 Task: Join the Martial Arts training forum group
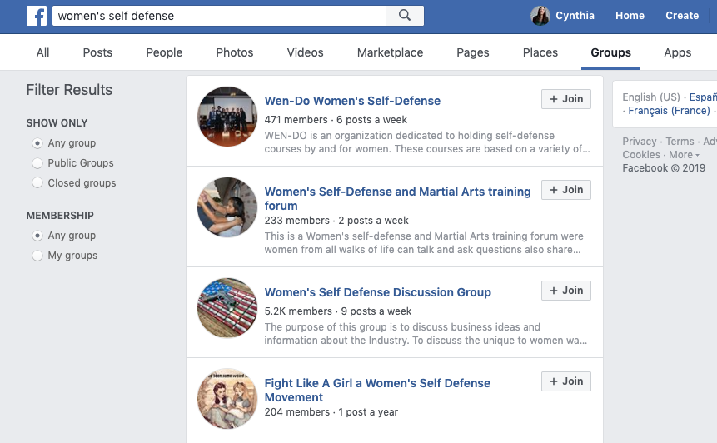pyautogui.click(x=566, y=190)
